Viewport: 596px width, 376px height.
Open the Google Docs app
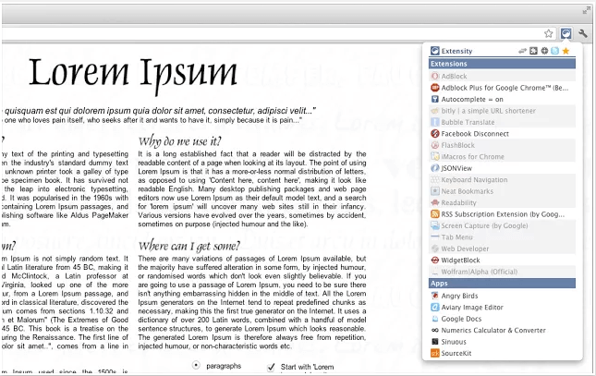click(502, 319)
